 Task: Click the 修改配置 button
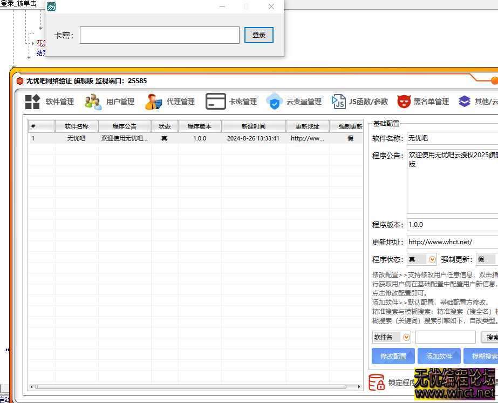click(393, 356)
